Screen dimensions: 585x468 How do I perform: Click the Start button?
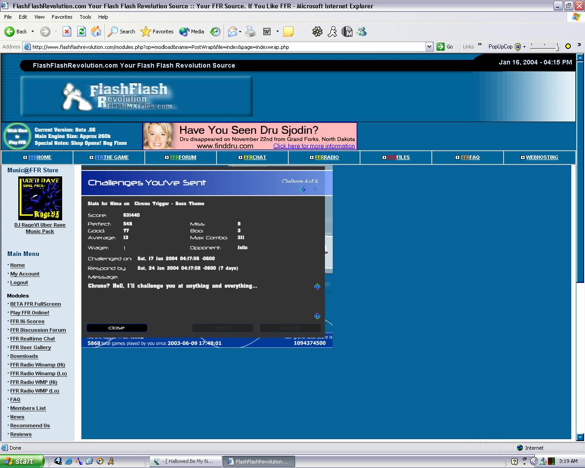point(22,461)
